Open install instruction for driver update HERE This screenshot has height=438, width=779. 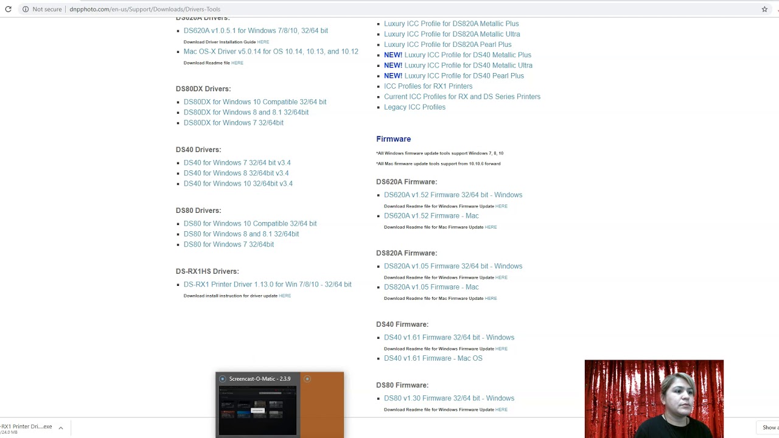(x=285, y=296)
